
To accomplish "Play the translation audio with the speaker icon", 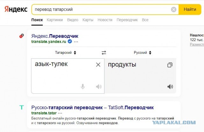I will (170, 87).
